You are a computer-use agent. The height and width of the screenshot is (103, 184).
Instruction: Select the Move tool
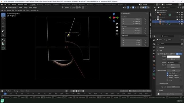(x=3, y=23)
